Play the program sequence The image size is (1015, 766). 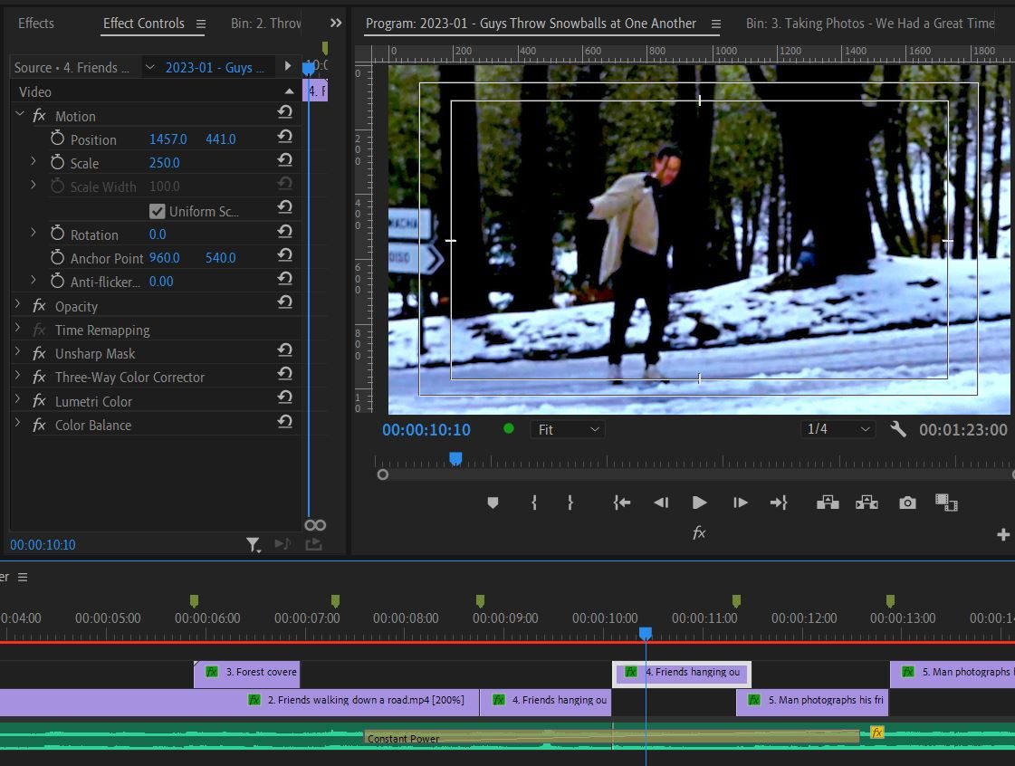[x=699, y=503]
